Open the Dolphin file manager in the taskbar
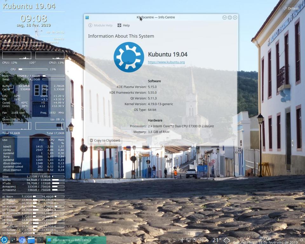This screenshot has height=244, width=305. (31, 240)
